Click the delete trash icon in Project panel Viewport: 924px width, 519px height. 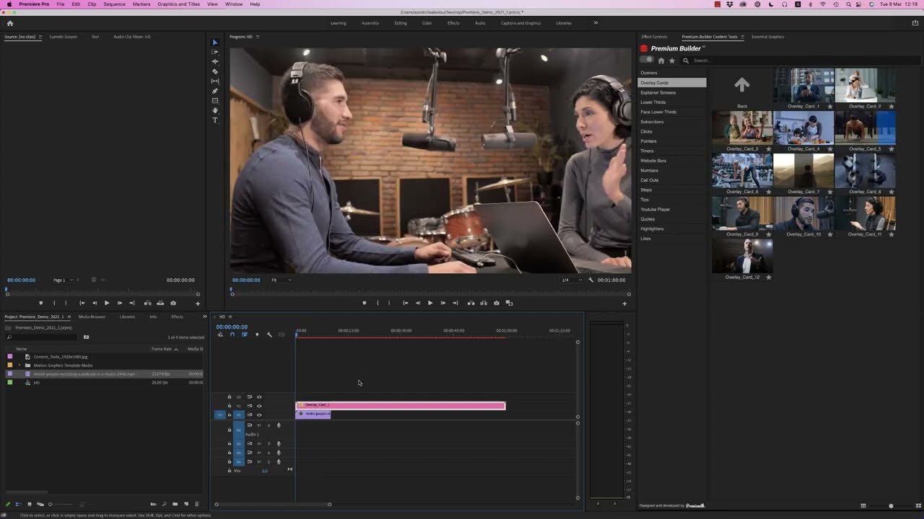196,504
